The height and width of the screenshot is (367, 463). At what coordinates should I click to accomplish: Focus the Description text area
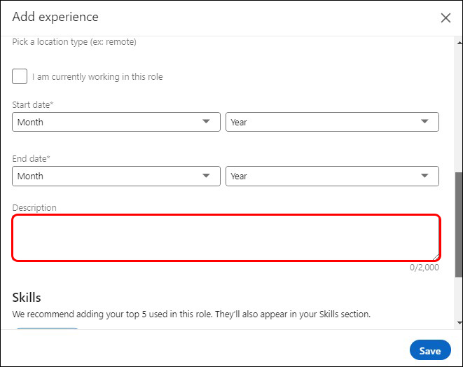coord(226,237)
